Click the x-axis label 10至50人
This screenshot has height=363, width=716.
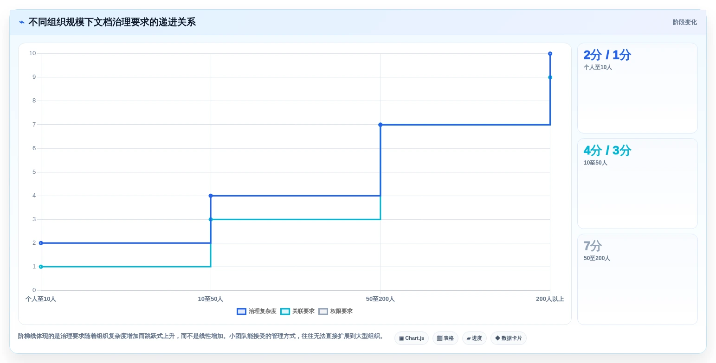[x=211, y=299]
